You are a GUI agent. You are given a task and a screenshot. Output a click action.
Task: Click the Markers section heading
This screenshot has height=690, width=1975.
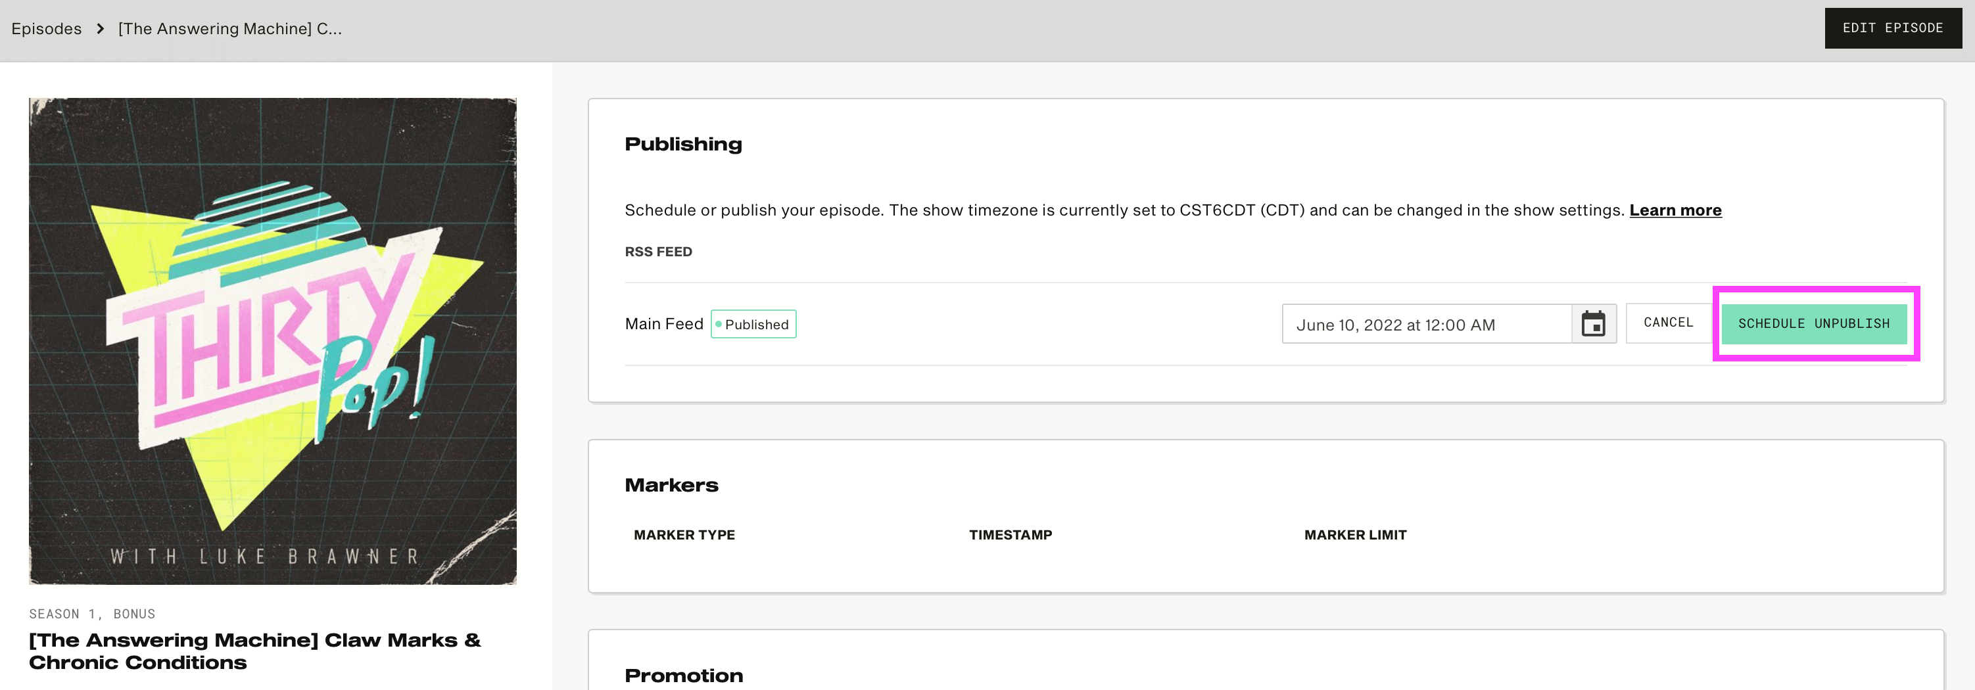672,485
